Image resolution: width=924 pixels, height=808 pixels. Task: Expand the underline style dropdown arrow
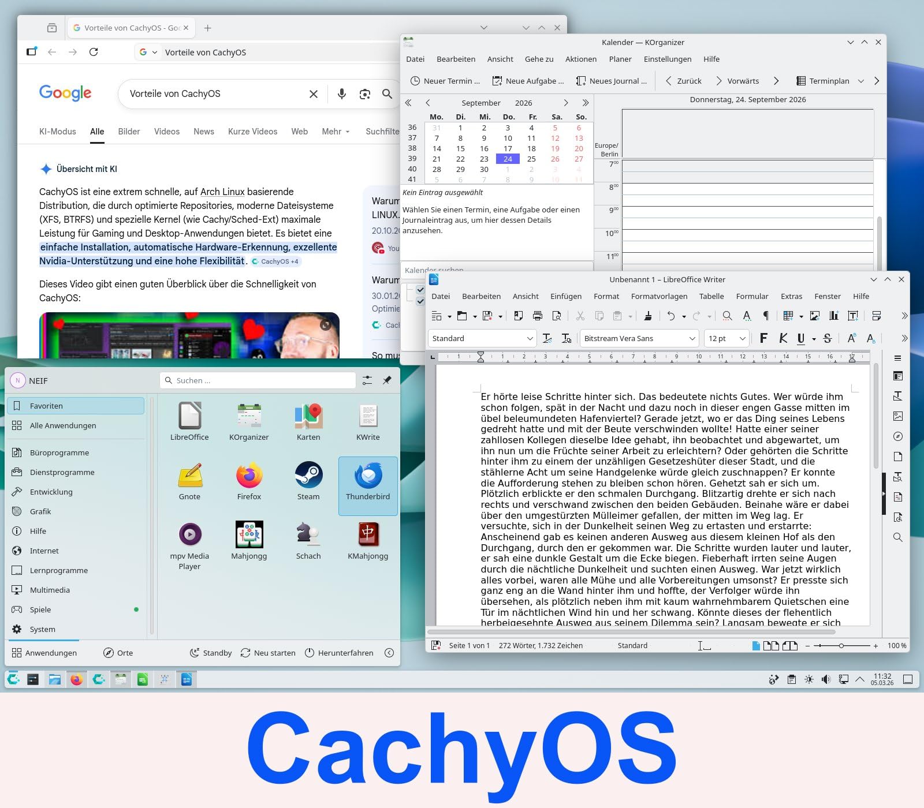tap(814, 339)
